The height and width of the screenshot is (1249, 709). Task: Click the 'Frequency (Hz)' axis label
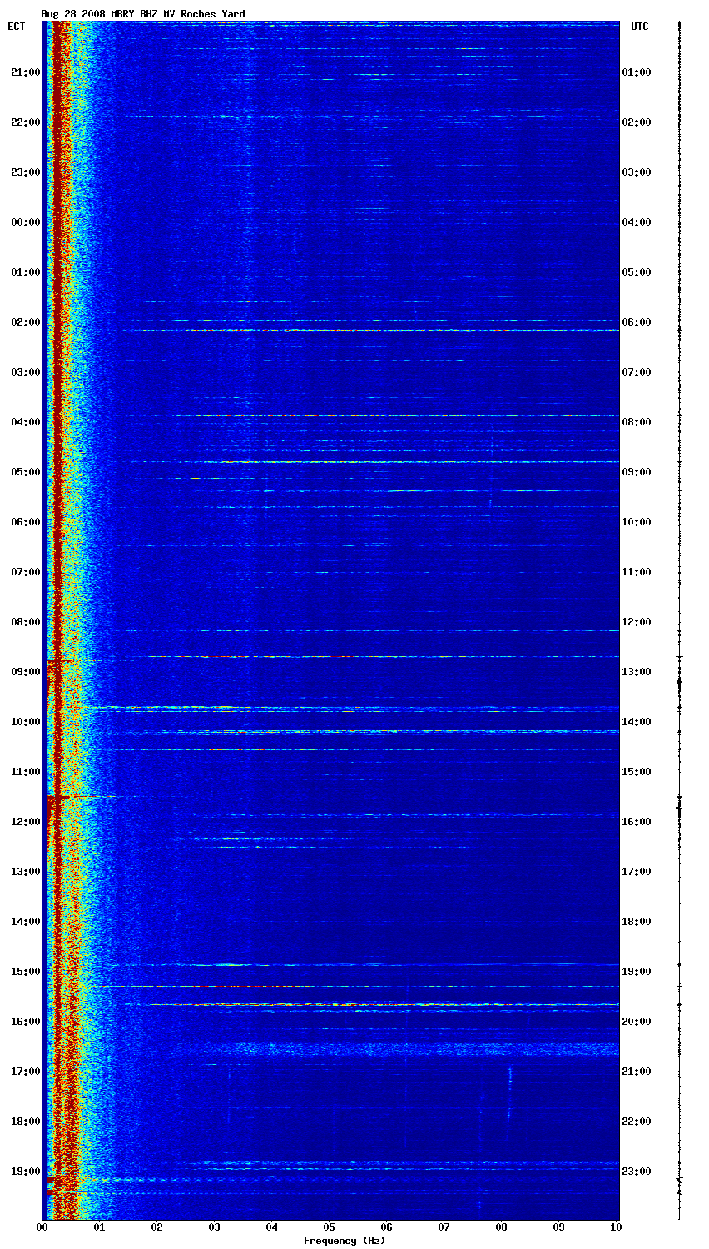pos(344,1241)
